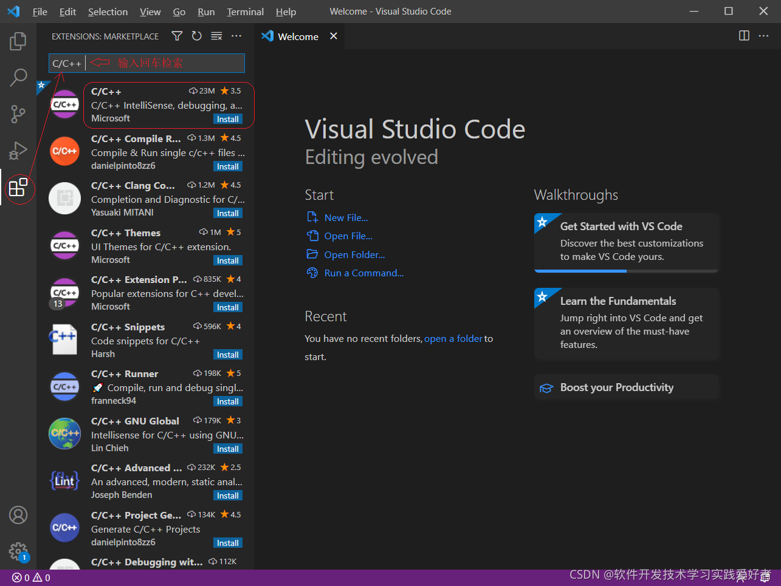Image resolution: width=781 pixels, height=586 pixels.
Task: Click the Open Folder link
Action: pos(354,254)
